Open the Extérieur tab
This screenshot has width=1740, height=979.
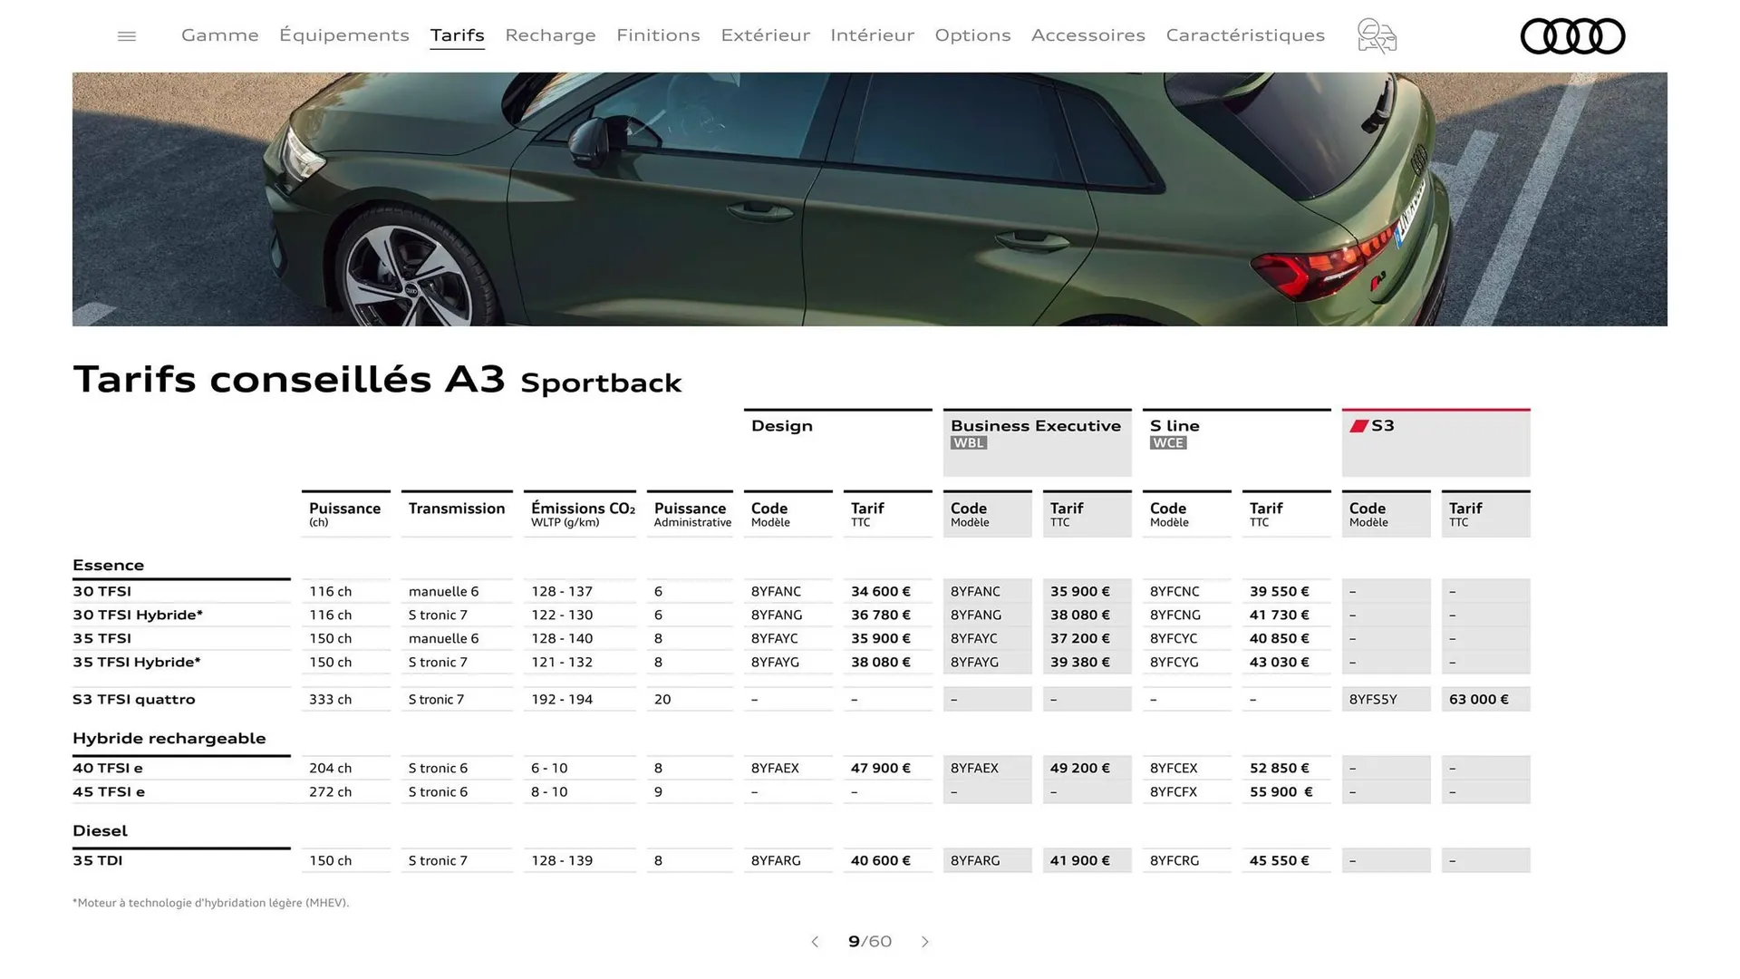(x=765, y=35)
